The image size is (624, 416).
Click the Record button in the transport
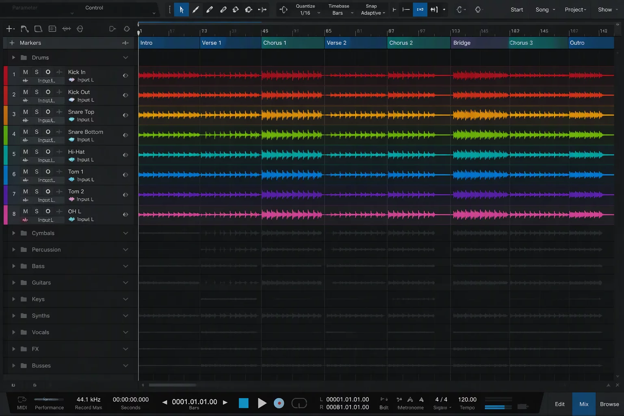tap(279, 403)
